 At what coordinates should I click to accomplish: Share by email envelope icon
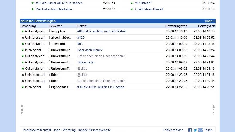(x=200, y=130)
